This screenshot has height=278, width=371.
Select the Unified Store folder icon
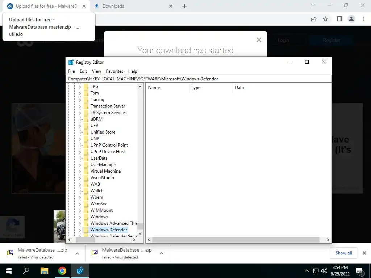[x=86, y=132]
